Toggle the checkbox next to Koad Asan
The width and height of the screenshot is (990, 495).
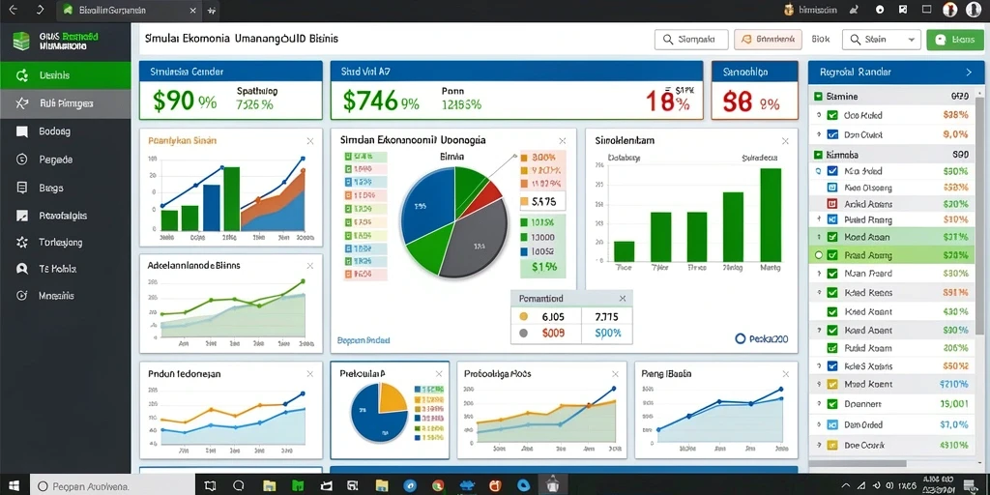coord(832,238)
